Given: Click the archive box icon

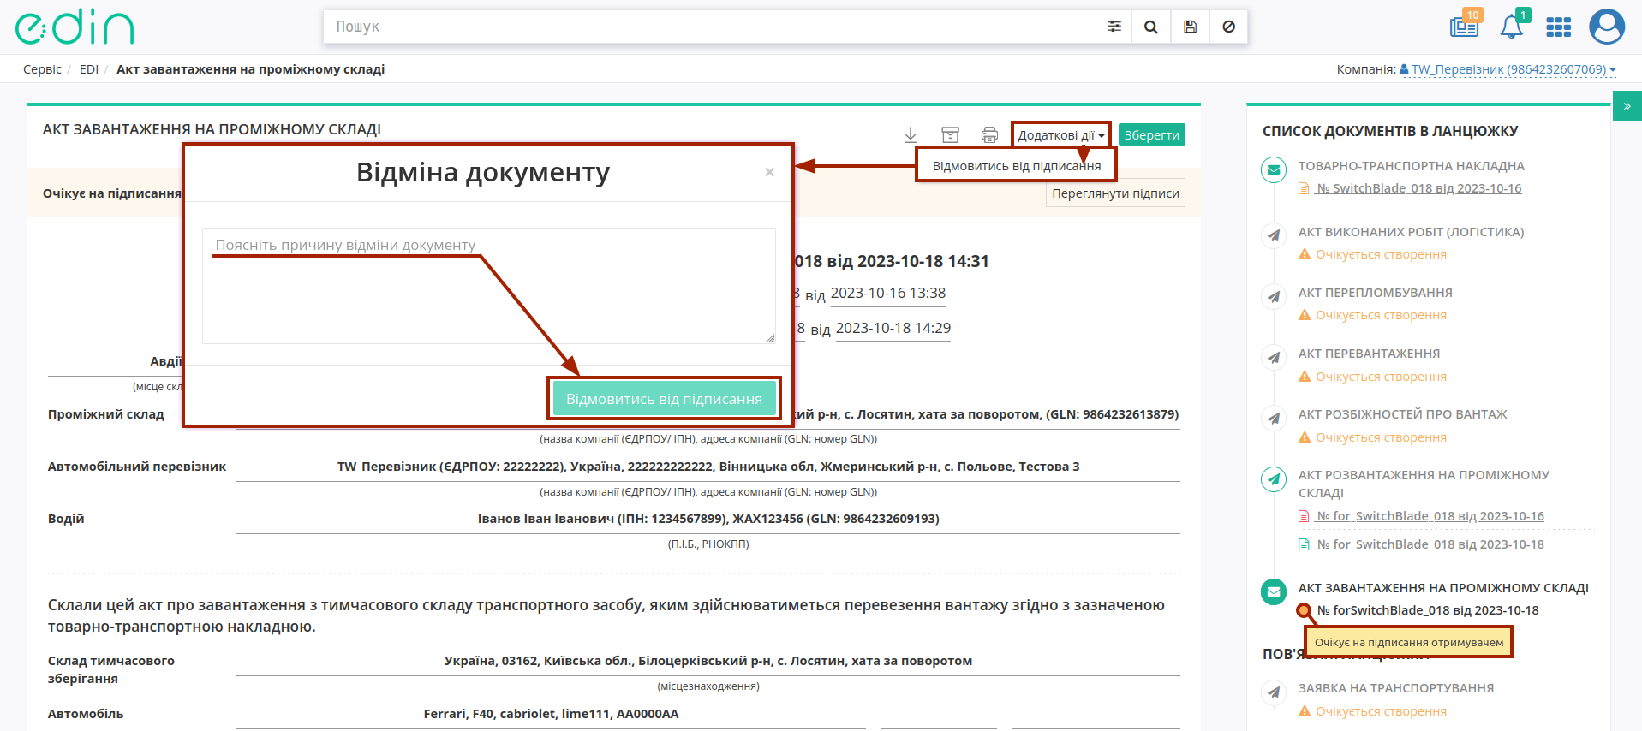Looking at the screenshot, I should tap(950, 134).
